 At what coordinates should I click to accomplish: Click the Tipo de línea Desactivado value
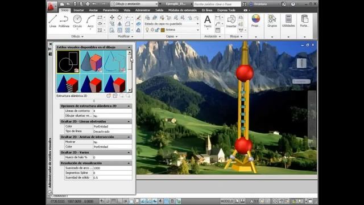click(x=113, y=132)
